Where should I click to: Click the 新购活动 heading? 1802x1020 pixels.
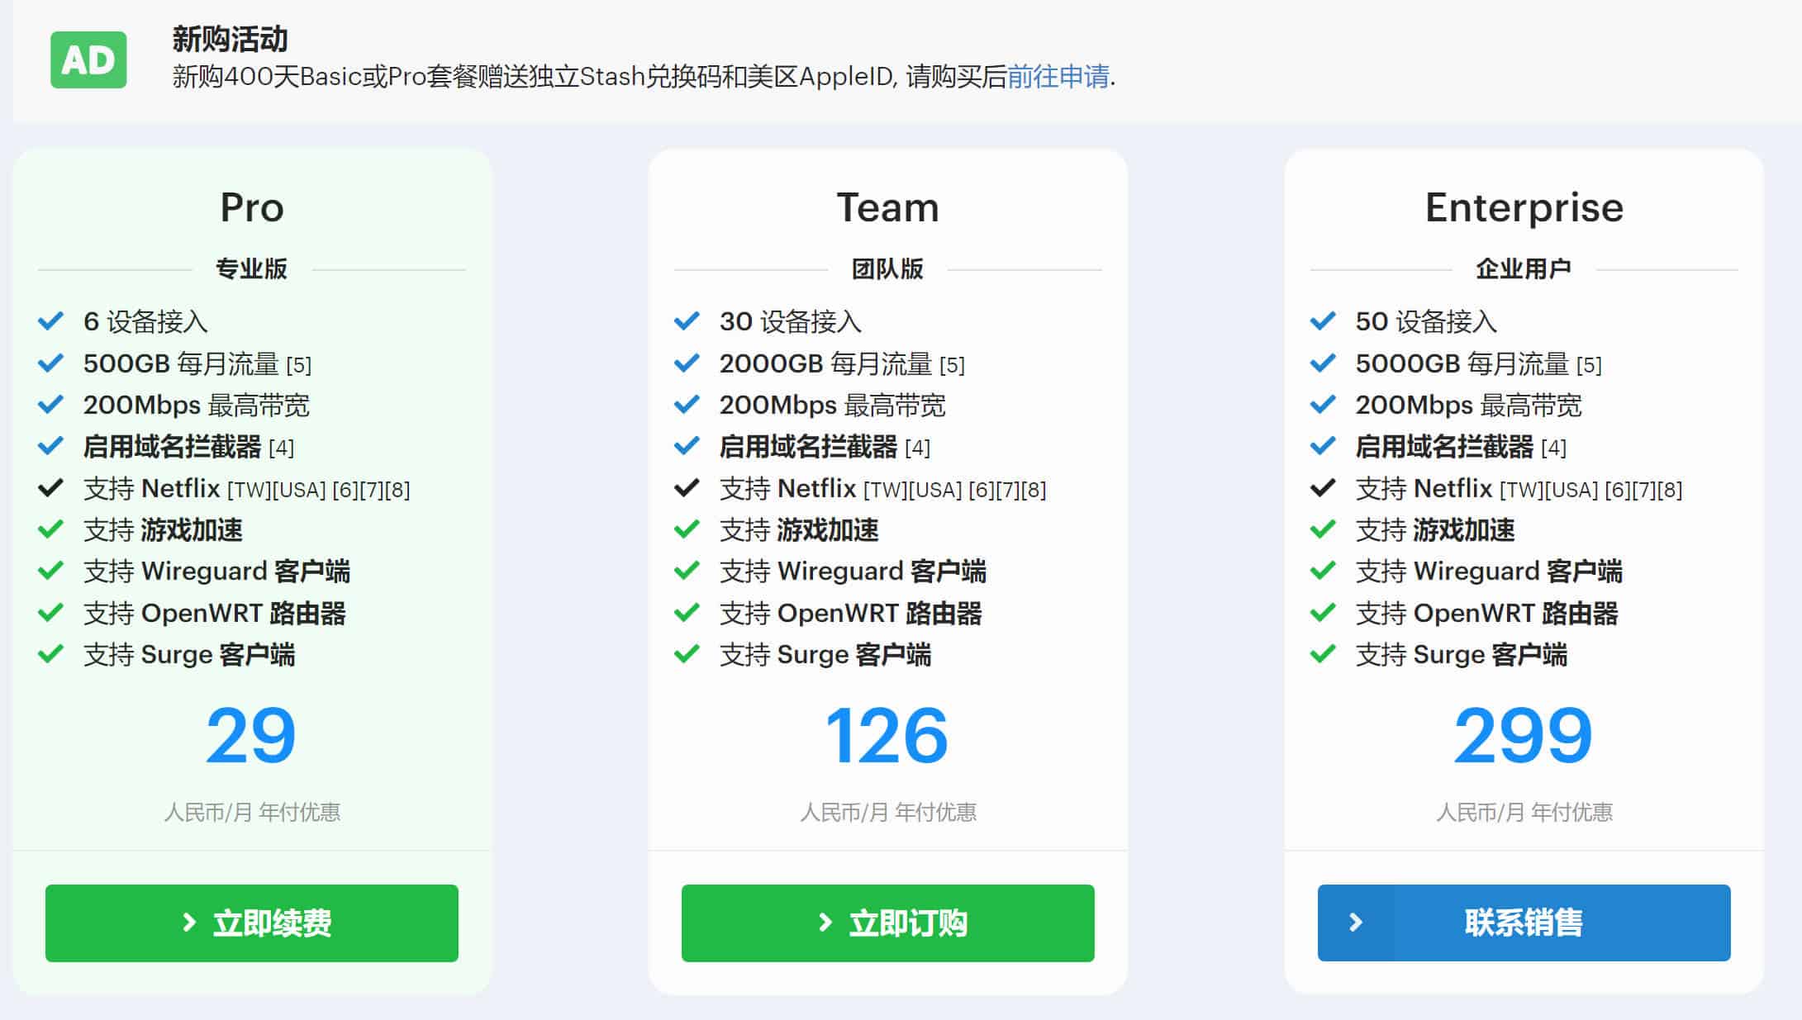click(231, 39)
